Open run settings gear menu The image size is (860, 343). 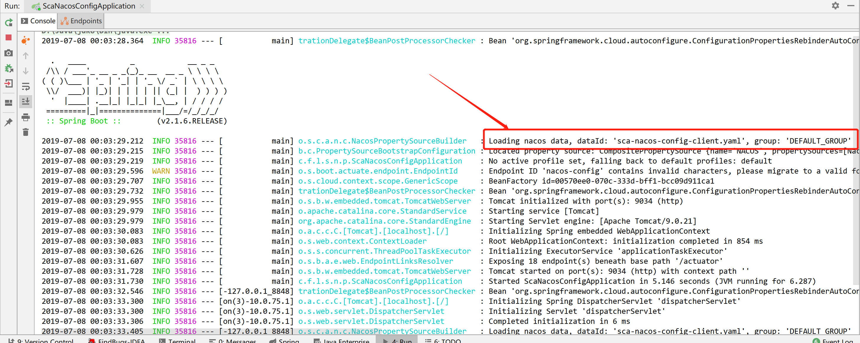(835, 6)
